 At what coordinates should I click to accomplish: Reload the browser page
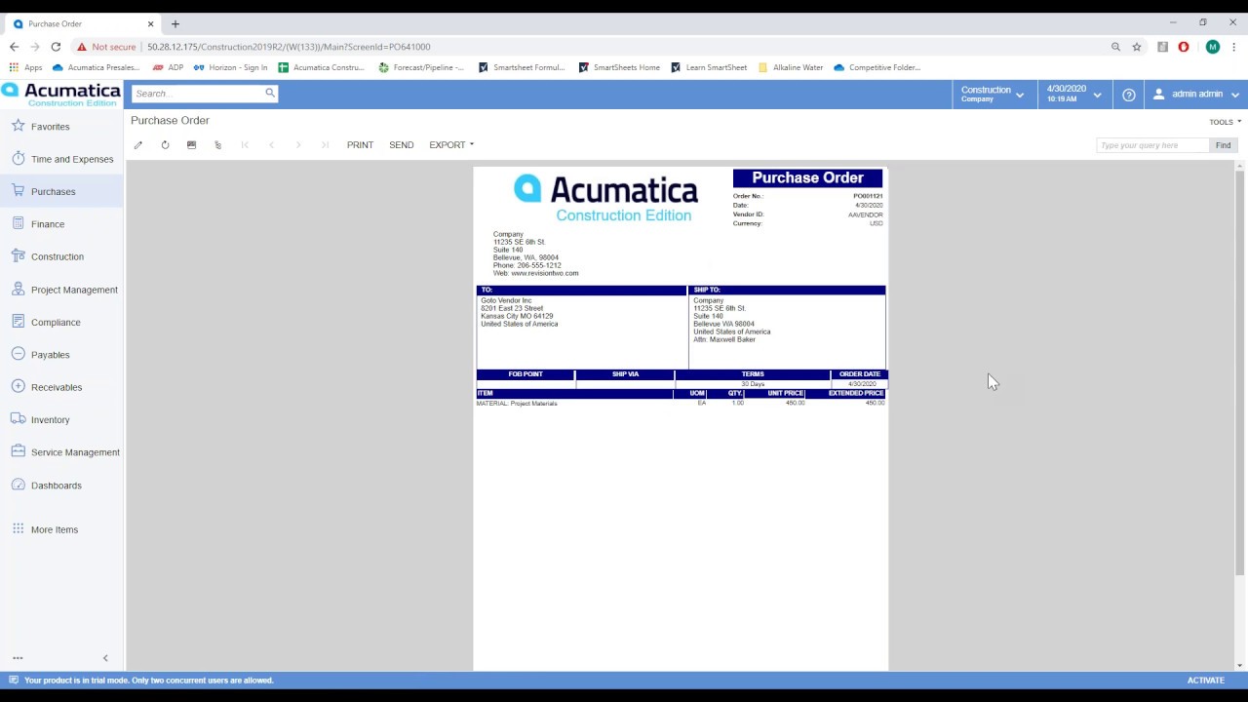[x=56, y=47]
